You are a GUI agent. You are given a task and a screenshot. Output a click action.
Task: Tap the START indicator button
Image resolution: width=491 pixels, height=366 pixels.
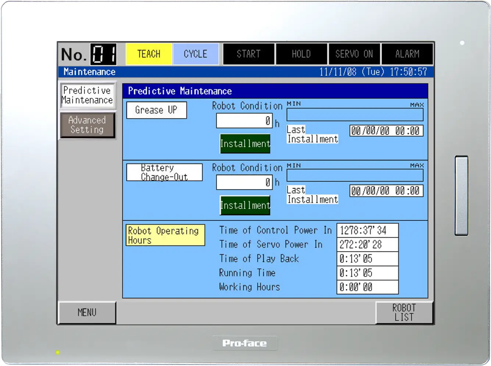(x=249, y=54)
